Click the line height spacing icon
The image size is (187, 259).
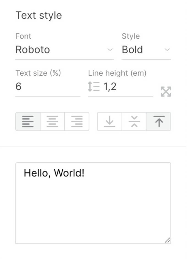point(94,87)
